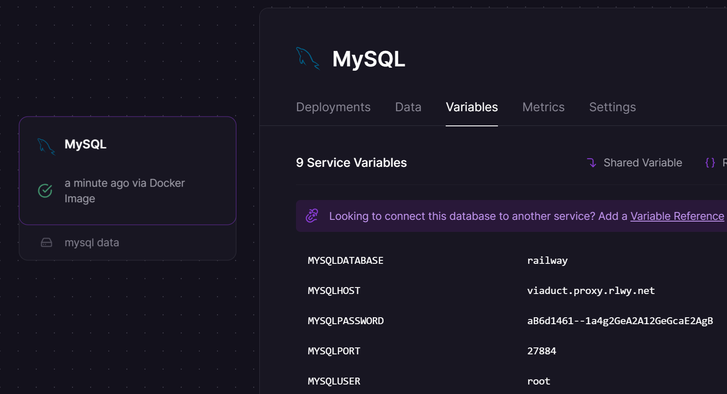Select the MySQL service card title

tap(85, 144)
